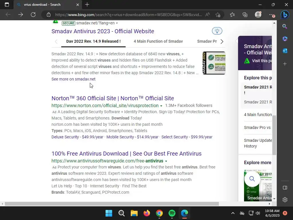Add this page to favorites

218,15
